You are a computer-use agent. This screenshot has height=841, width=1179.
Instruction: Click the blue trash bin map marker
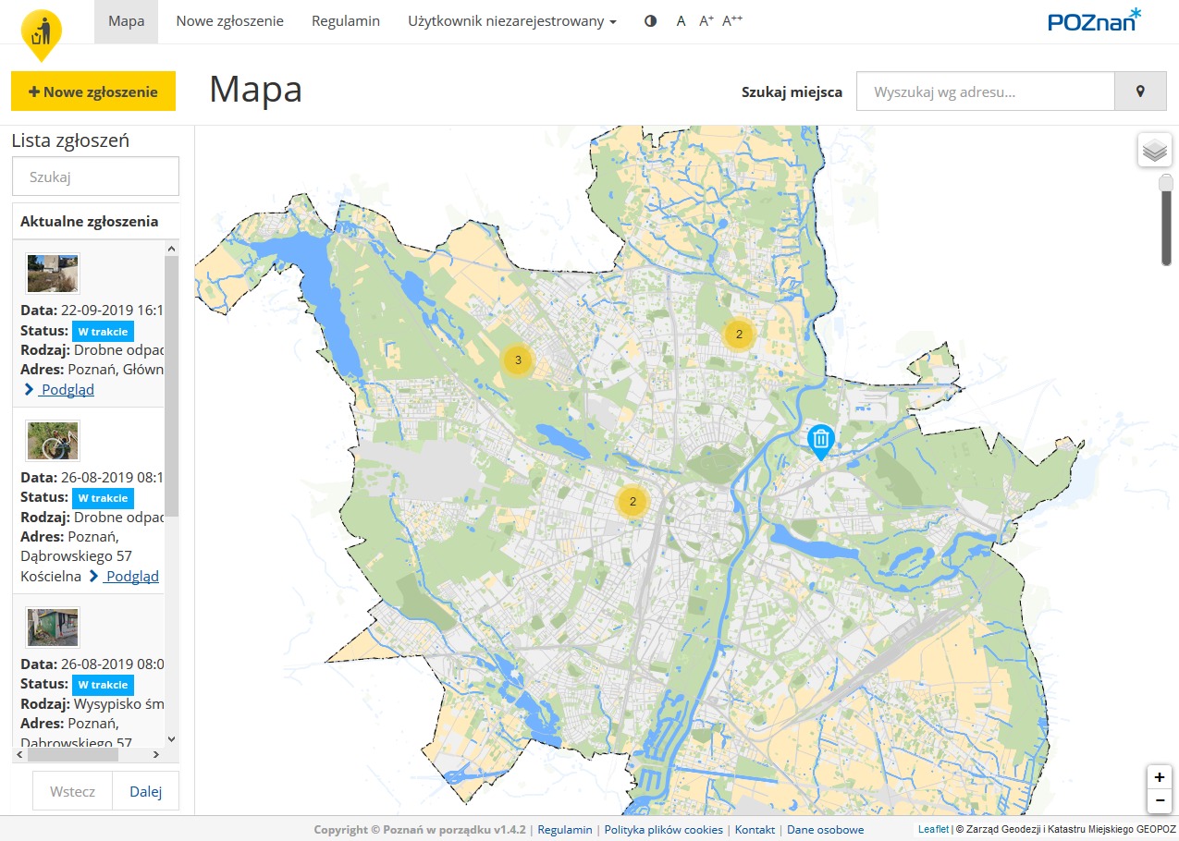coord(820,440)
